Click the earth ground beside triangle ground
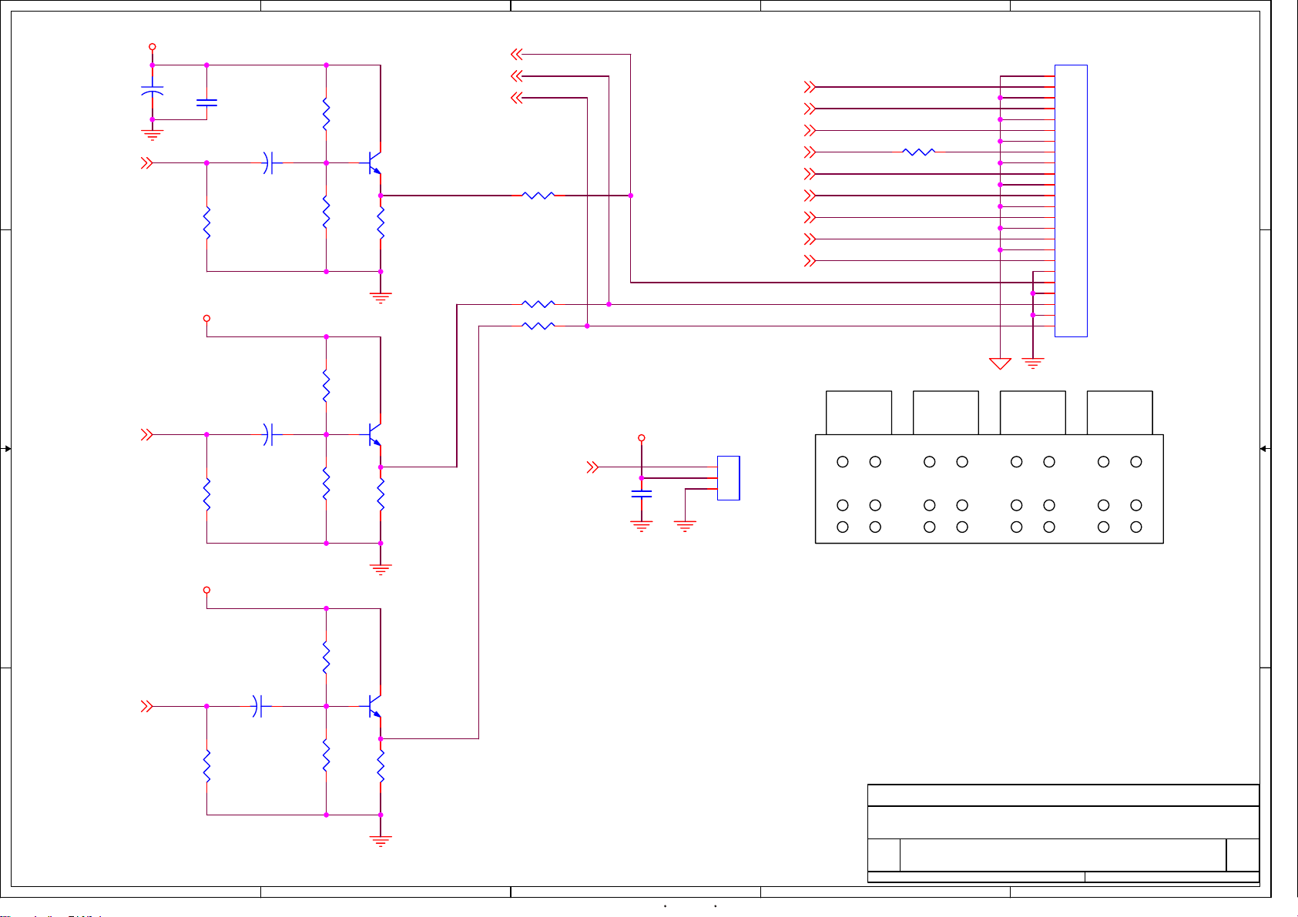The height and width of the screenshot is (917, 1298). 1032,363
